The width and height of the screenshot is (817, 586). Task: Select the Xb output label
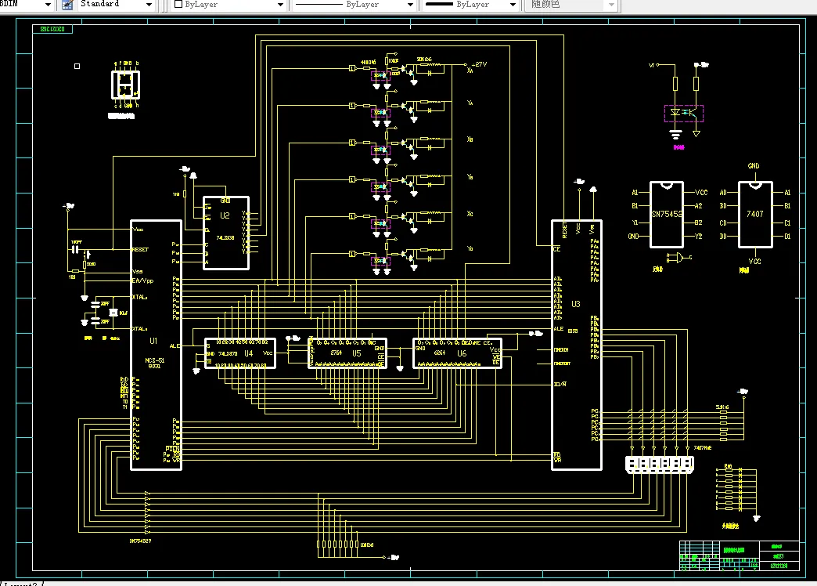click(470, 139)
